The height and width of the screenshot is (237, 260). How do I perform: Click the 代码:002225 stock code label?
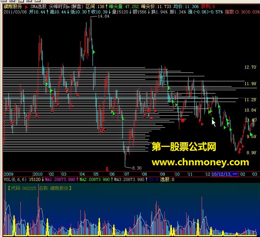pos(24,188)
